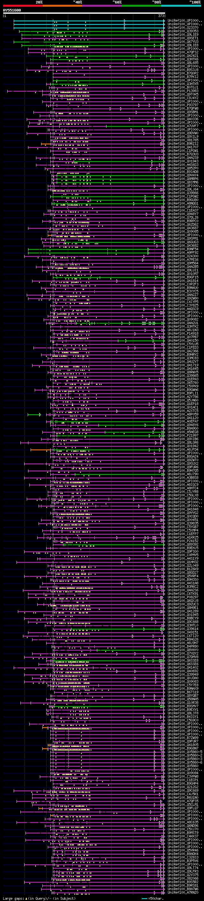
Task: Click the UniRef100_A1KR25 label
Action: coord(183,537)
